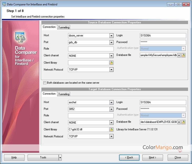The image size is (192, 164).
Task: Click the Help button
Action: [x=14, y=157]
